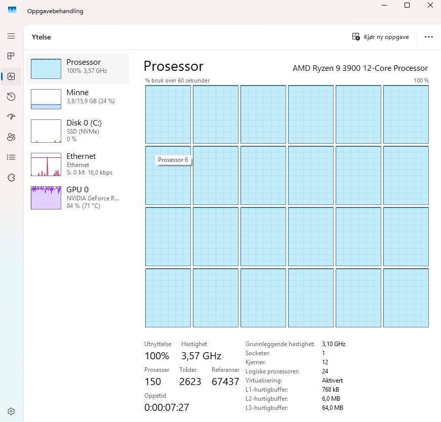Click L1-hurtigbuffer value 768 kB
The height and width of the screenshot is (422, 441).
(x=331, y=390)
